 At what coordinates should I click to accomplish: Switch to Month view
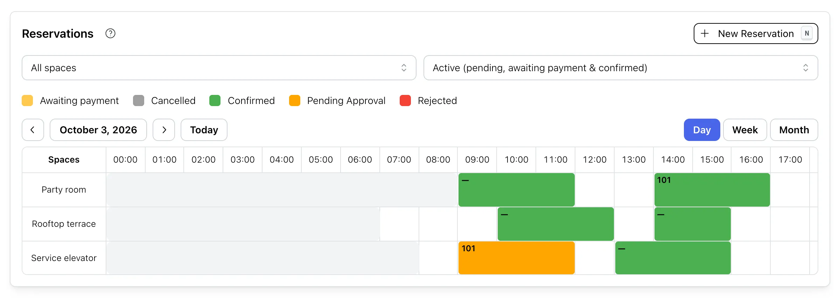794,130
